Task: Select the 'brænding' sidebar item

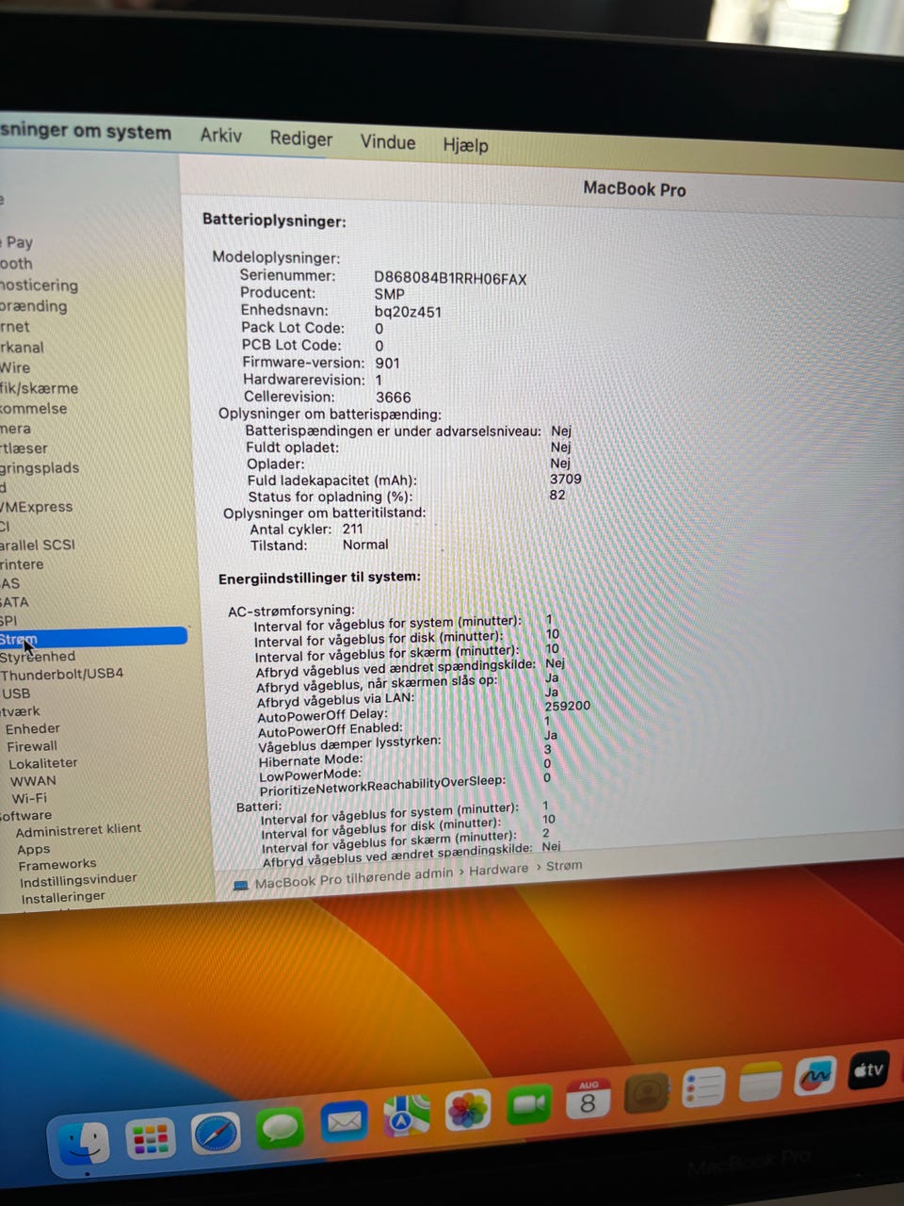Action: click(x=34, y=305)
